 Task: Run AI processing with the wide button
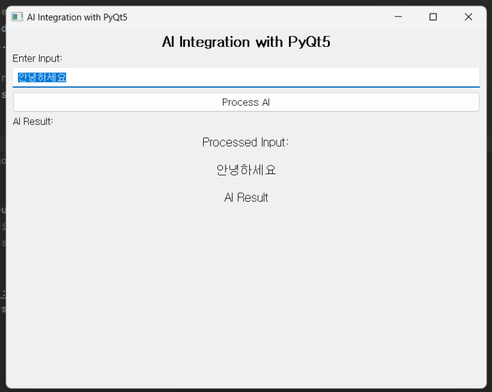246,102
